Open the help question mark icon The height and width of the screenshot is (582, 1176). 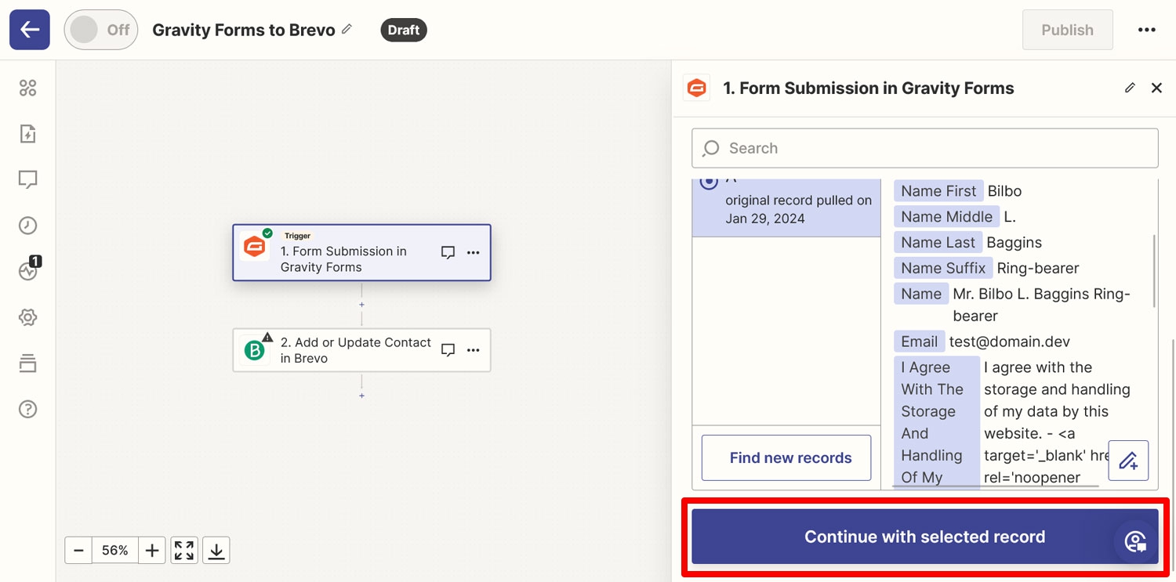tap(27, 409)
